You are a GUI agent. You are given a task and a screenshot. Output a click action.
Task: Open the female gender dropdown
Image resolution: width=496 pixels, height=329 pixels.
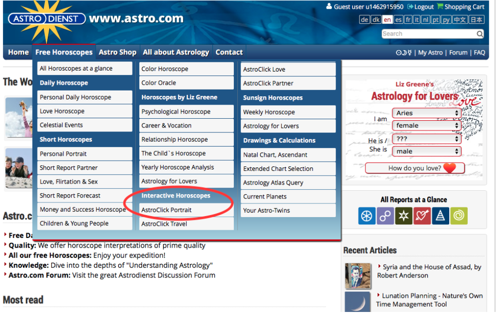point(426,126)
